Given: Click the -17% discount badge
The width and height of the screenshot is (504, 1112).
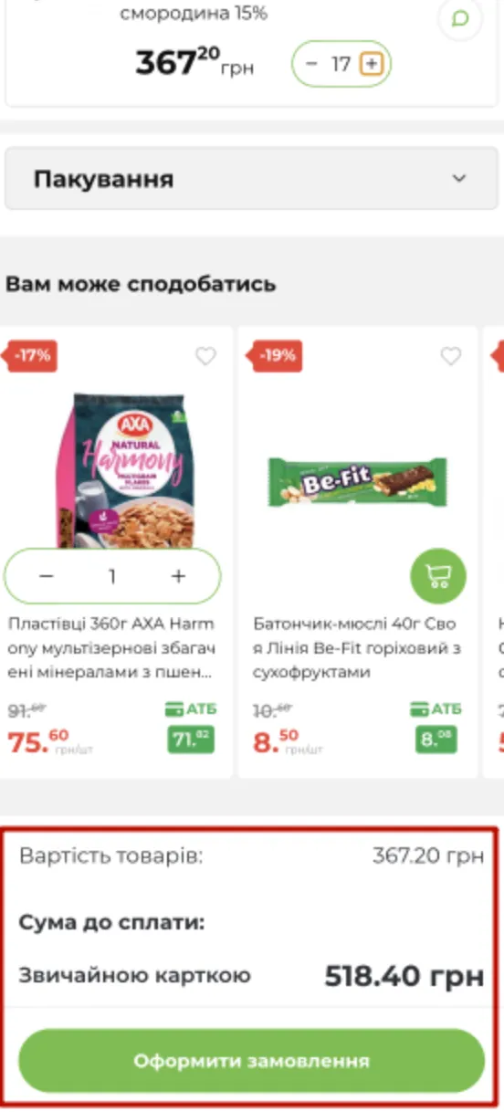Looking at the screenshot, I should pyautogui.click(x=33, y=356).
